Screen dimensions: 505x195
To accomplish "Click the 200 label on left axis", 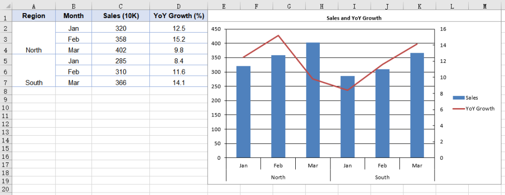I will (216, 101).
